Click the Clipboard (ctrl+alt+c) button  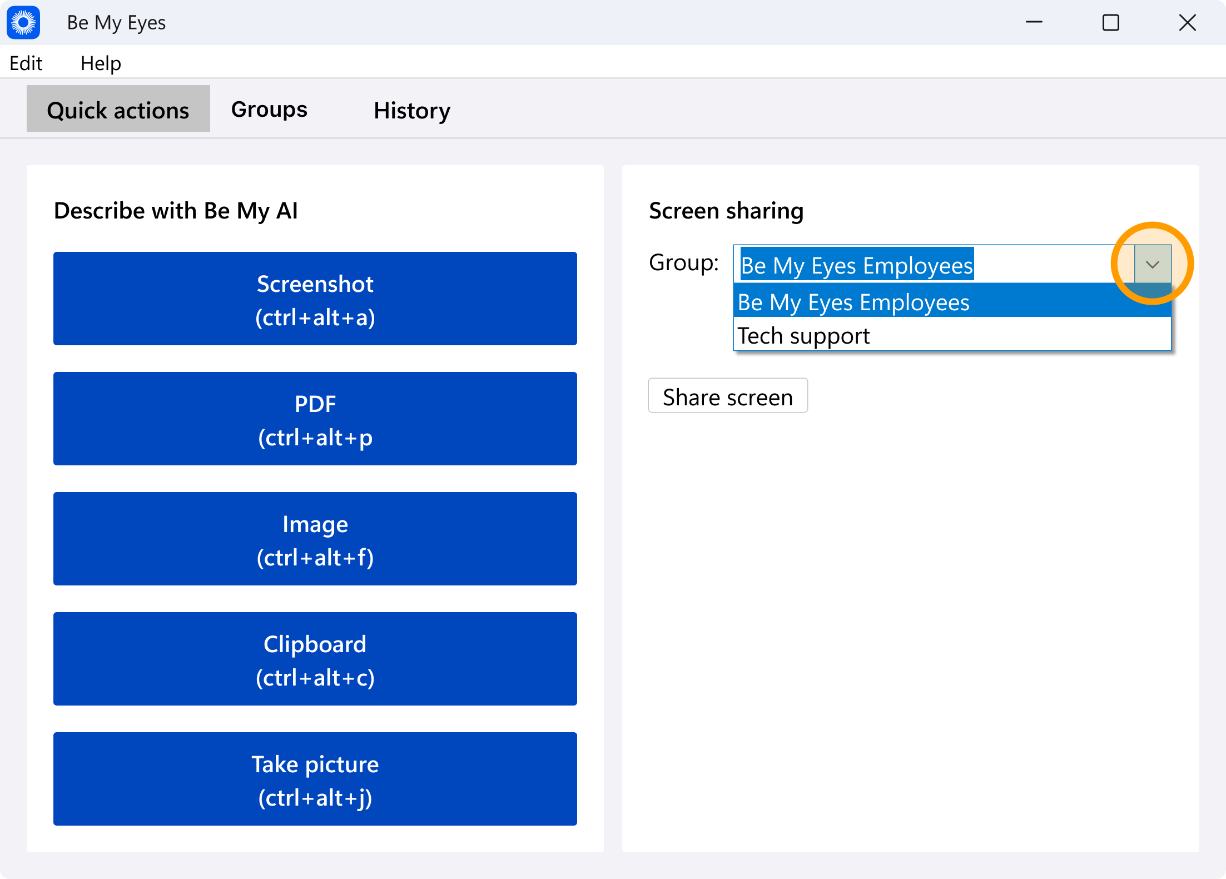tap(315, 659)
